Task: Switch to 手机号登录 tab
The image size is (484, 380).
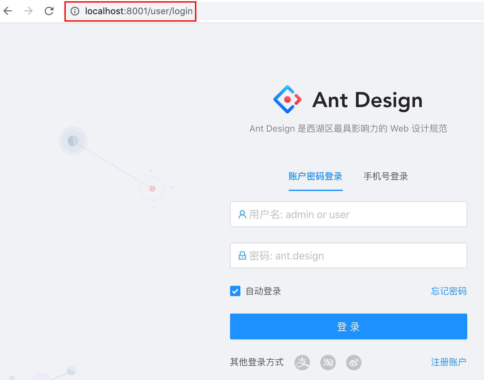Action: (386, 176)
